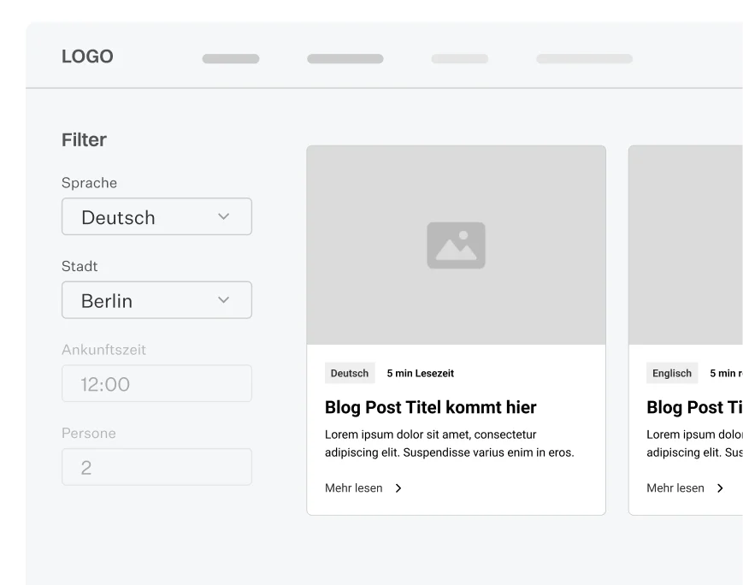Image resolution: width=743 pixels, height=585 pixels.
Task: Click the second navigation item in the header
Action: (x=345, y=58)
